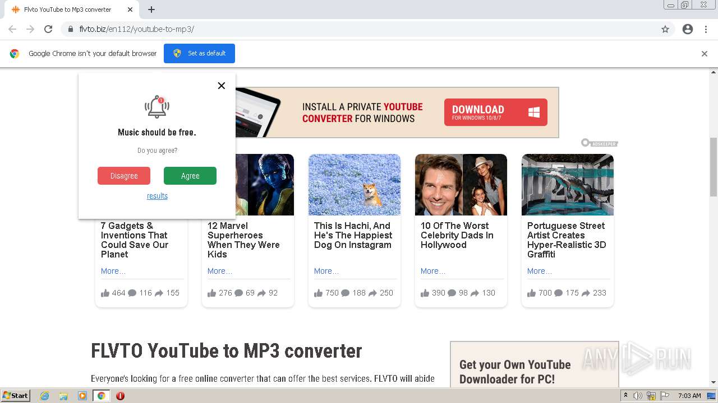The height and width of the screenshot is (403, 718).
Task: Click share icon showing 250 shares
Action: point(373,293)
